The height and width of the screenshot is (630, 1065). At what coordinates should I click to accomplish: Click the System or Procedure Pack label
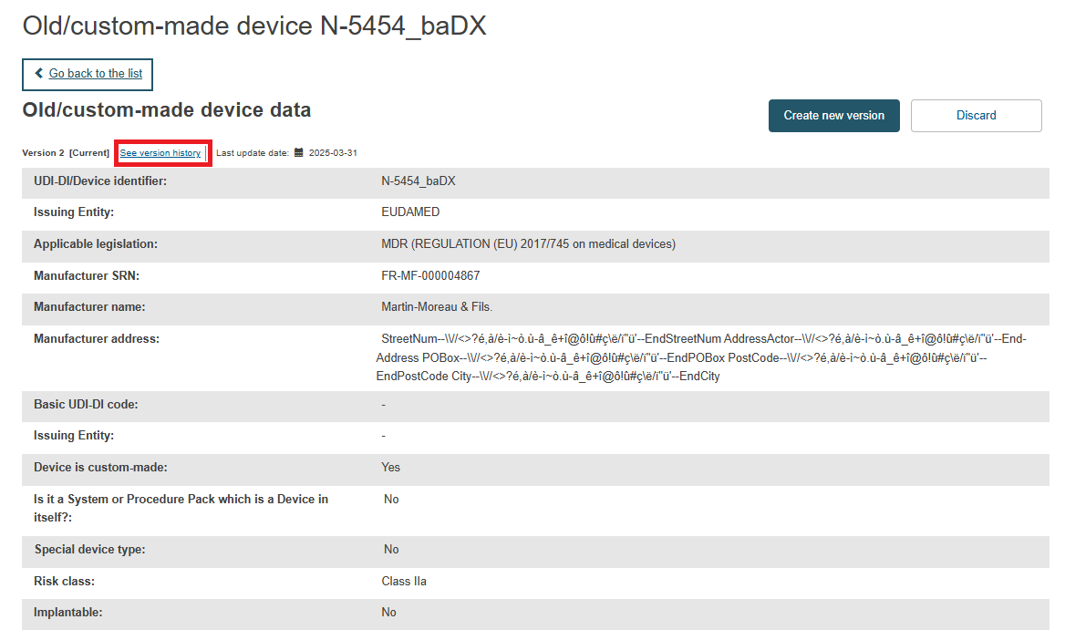pos(181,508)
